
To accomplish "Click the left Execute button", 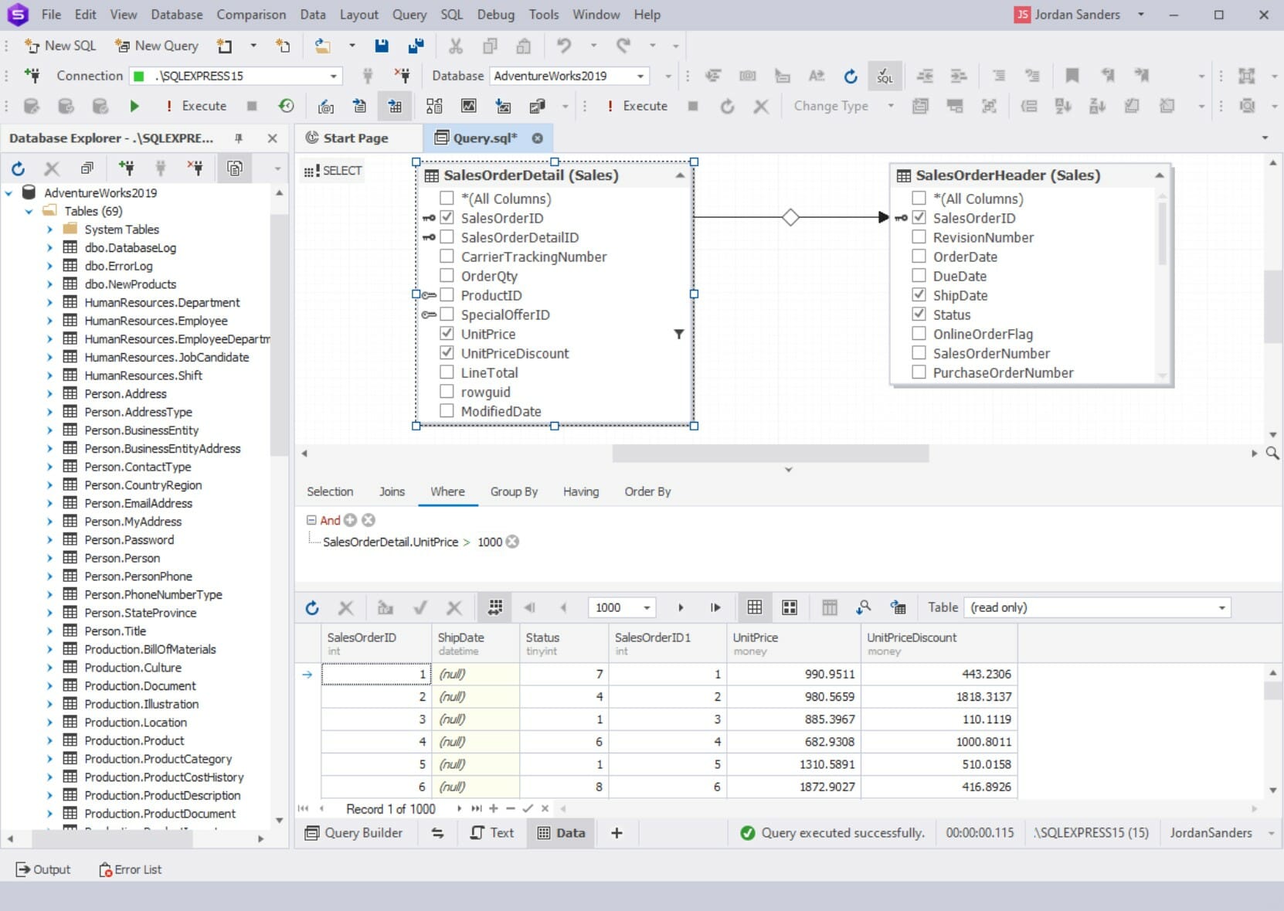I will [195, 106].
